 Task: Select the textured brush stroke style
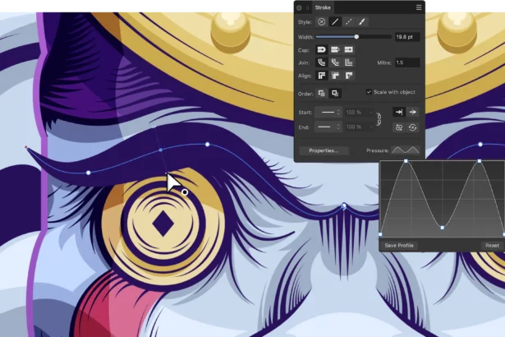[361, 22]
